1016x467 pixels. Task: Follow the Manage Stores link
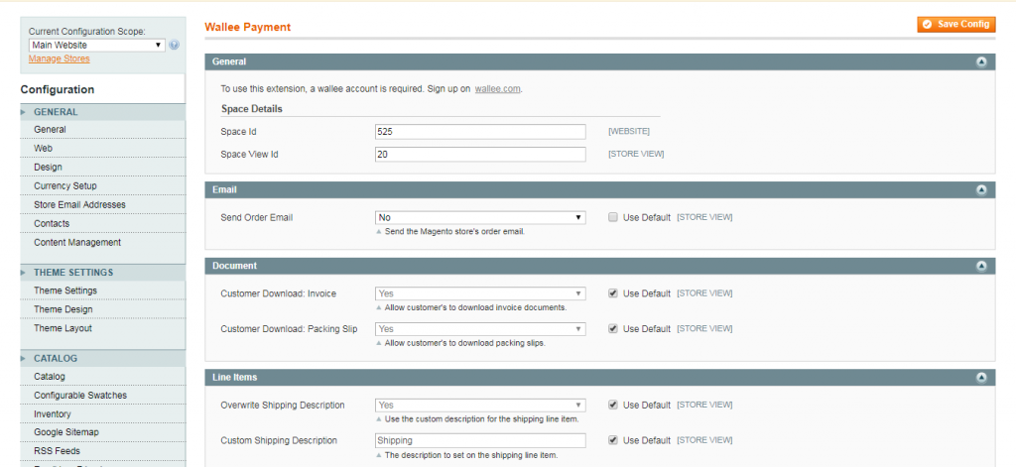[x=59, y=58]
